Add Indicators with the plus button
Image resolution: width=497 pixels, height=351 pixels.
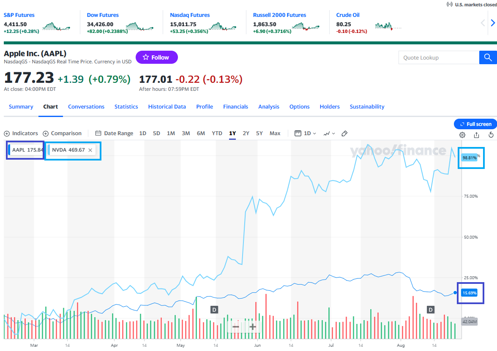click(21, 133)
